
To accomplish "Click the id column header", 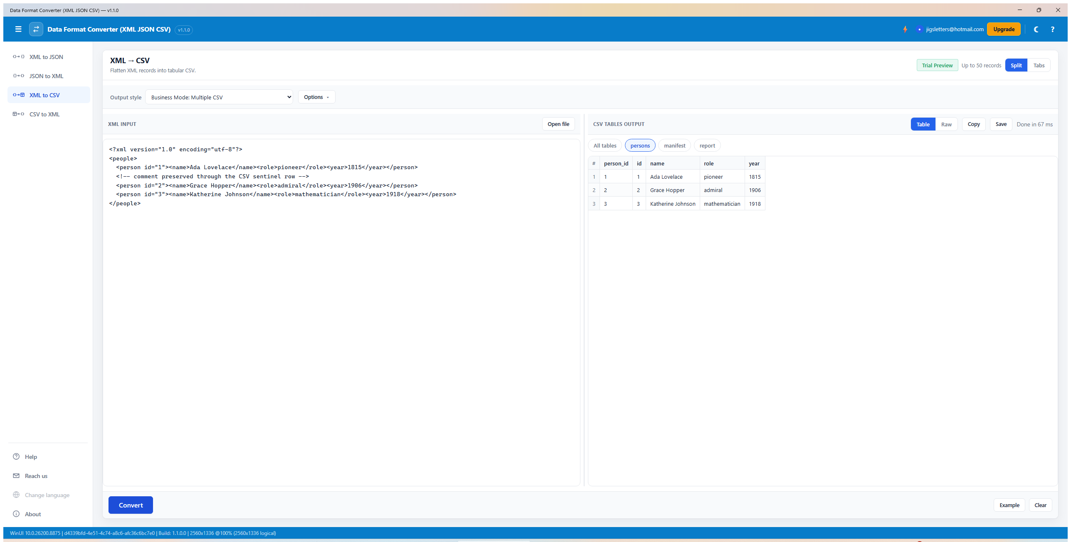I will click(x=639, y=163).
